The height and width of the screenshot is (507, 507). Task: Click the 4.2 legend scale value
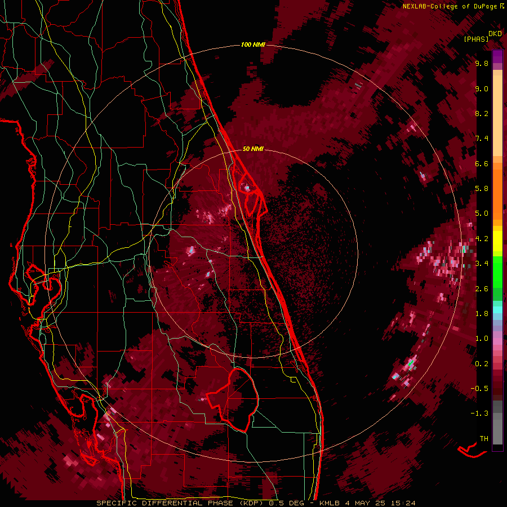[482, 239]
